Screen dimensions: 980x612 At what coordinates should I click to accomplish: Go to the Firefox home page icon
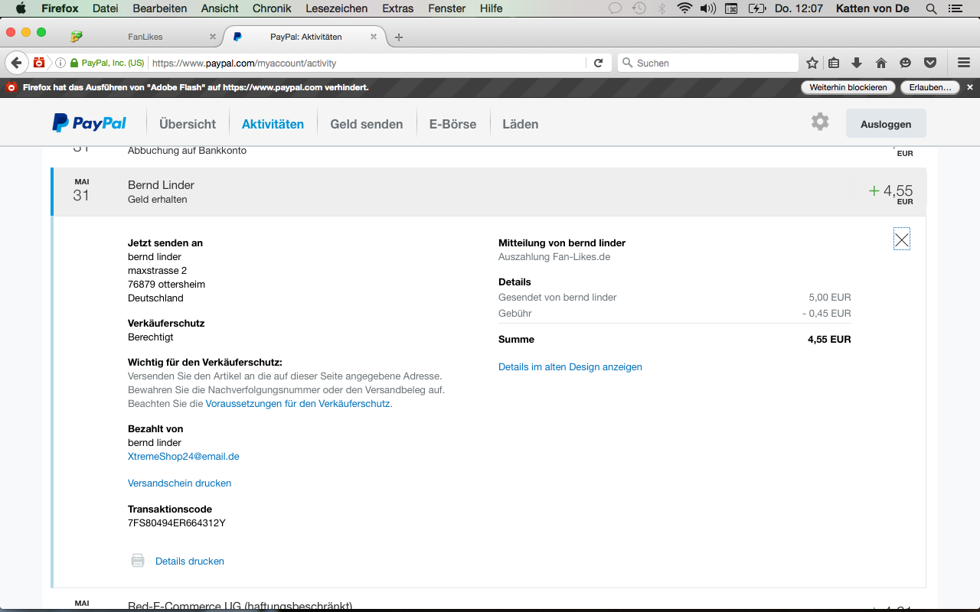(x=881, y=63)
